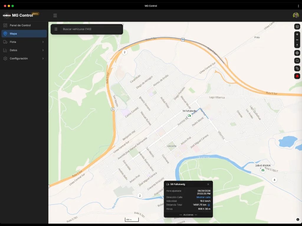Select the car marker 2zlbn5 8FA9UK
The width and height of the screenshot is (302, 226).
[263, 170]
